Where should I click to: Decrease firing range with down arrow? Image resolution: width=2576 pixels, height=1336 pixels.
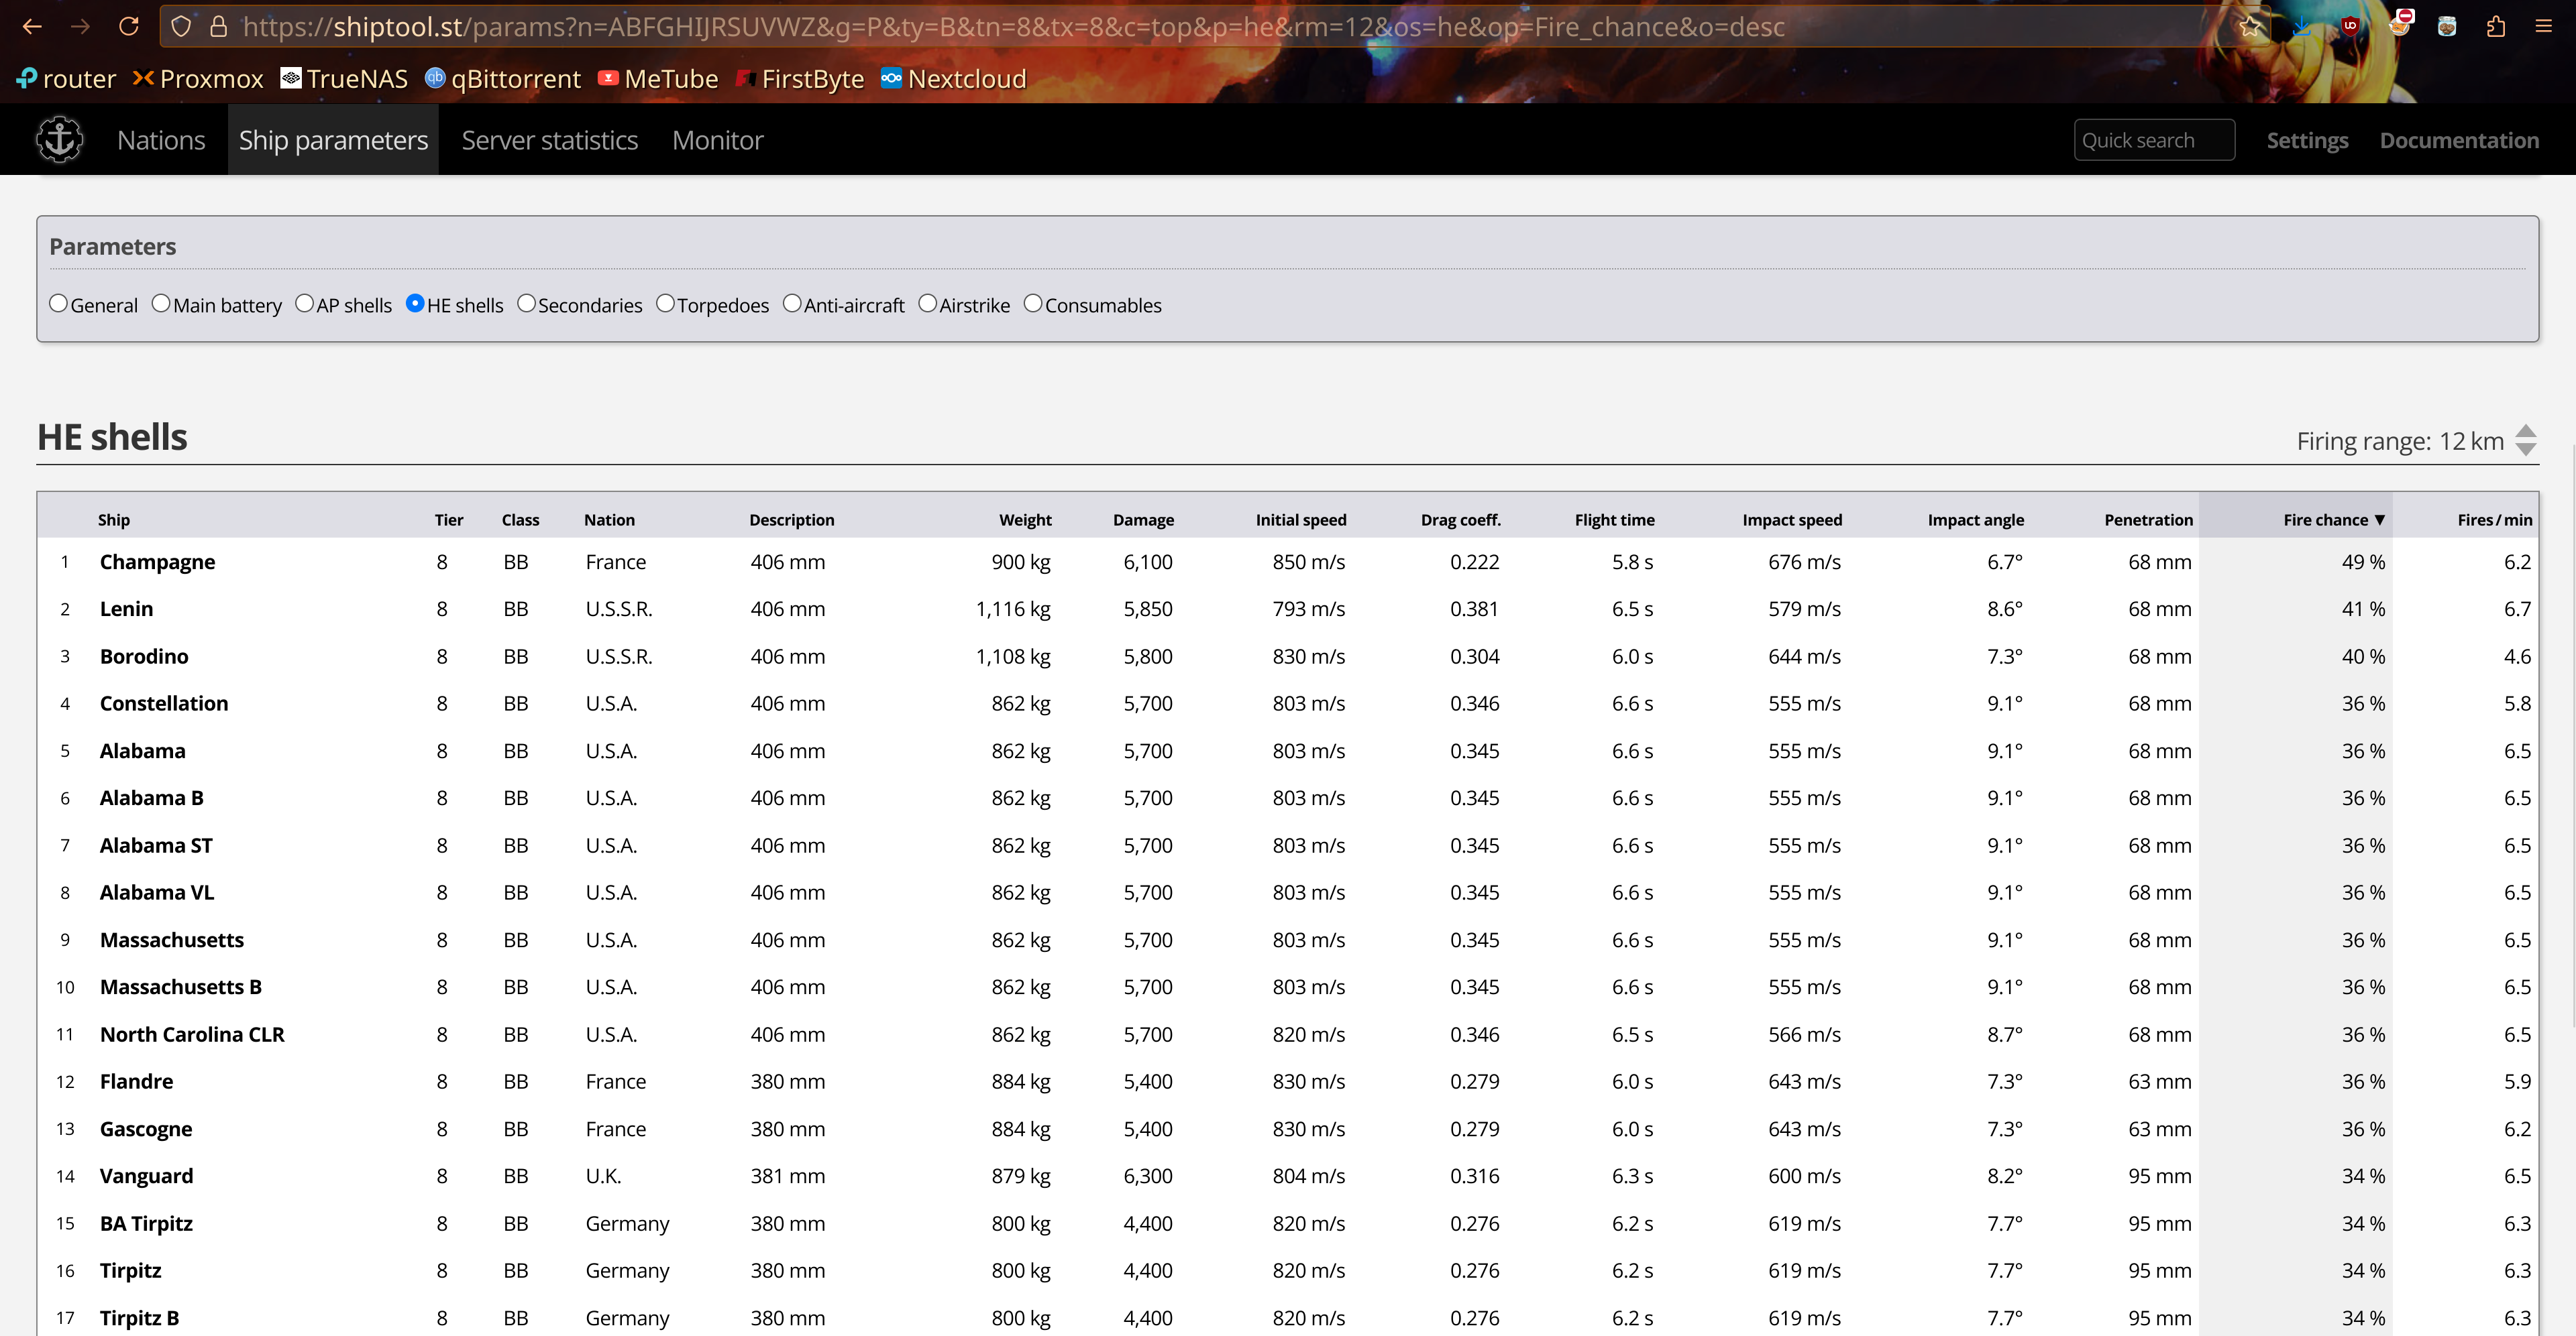pos(2526,450)
